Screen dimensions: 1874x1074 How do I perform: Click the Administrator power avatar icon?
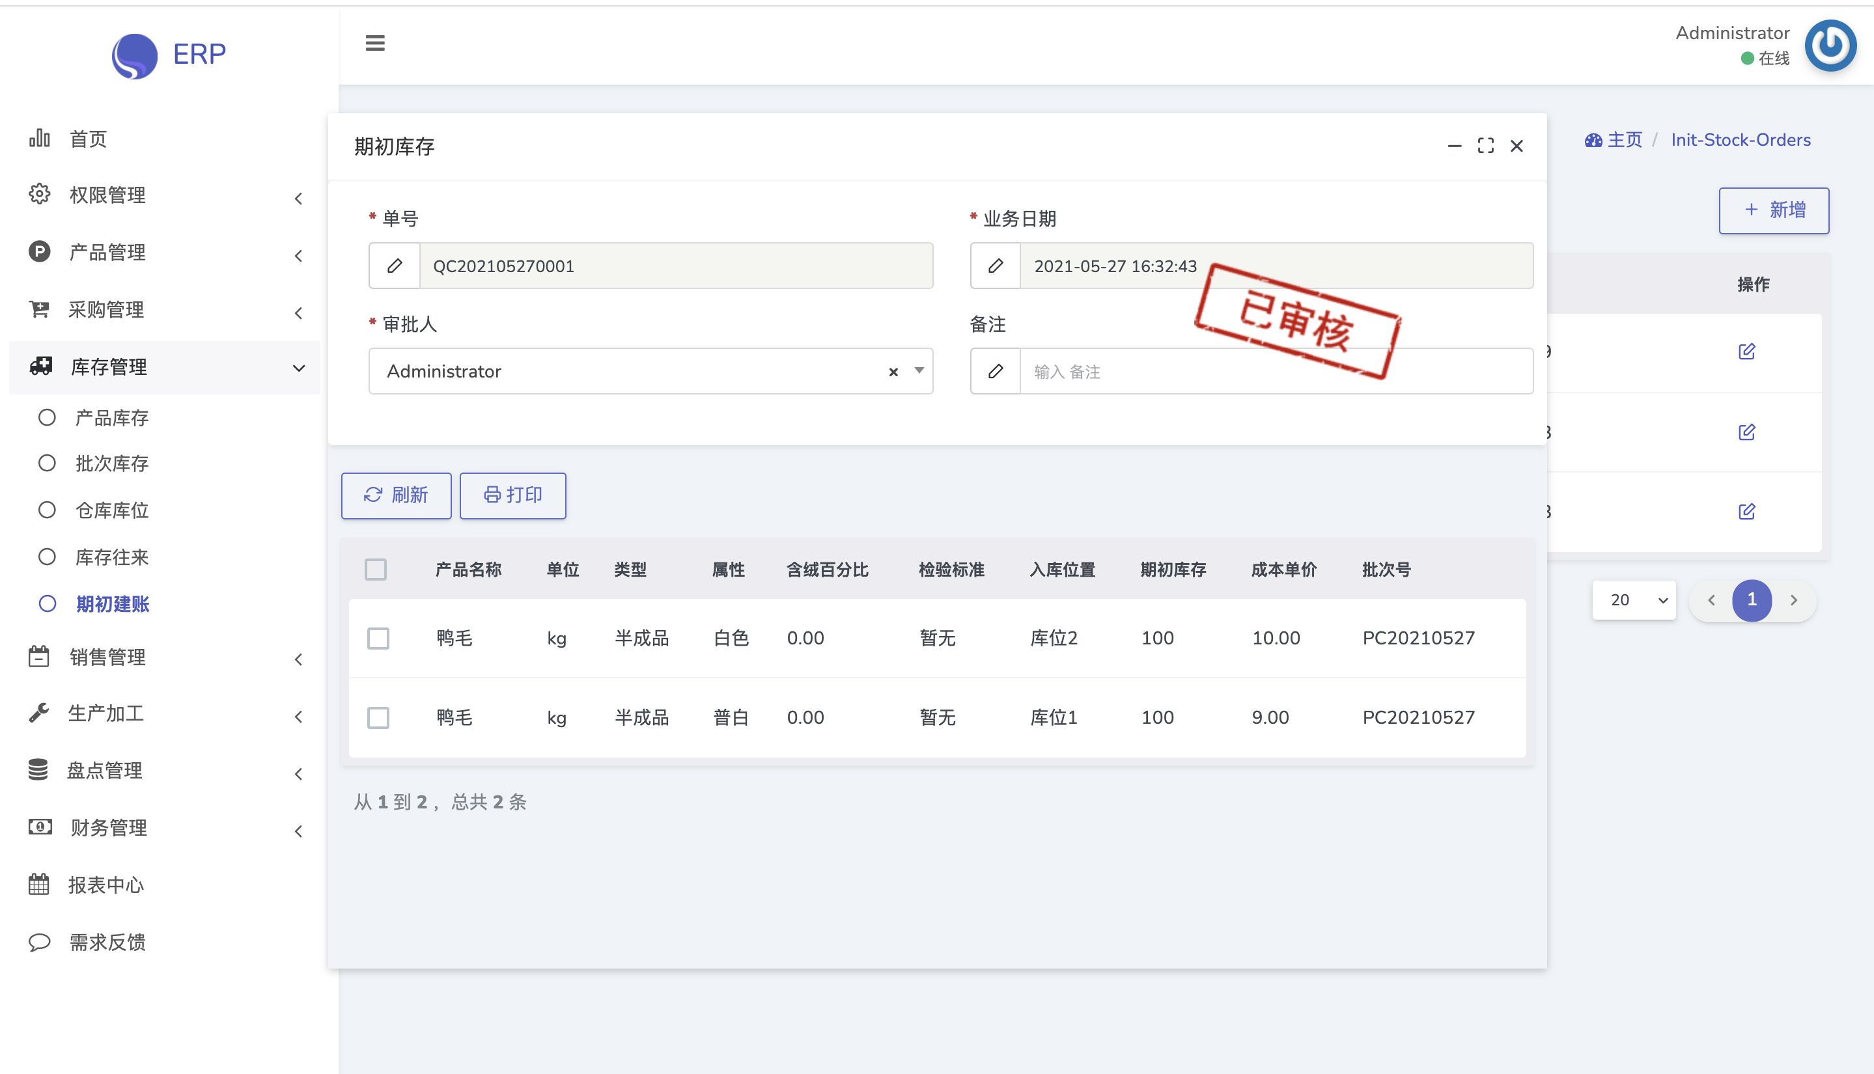(1830, 46)
